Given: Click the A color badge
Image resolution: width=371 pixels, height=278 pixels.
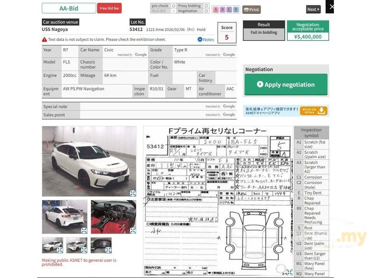Looking at the screenshot, I should tap(216, 9).
